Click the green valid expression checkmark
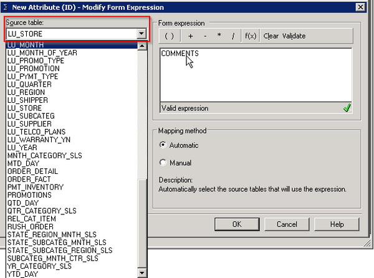This screenshot has height=278, width=374. coord(347,108)
